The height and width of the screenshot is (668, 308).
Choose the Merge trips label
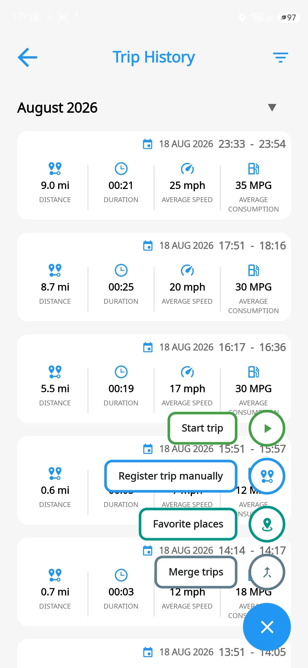[196, 572]
